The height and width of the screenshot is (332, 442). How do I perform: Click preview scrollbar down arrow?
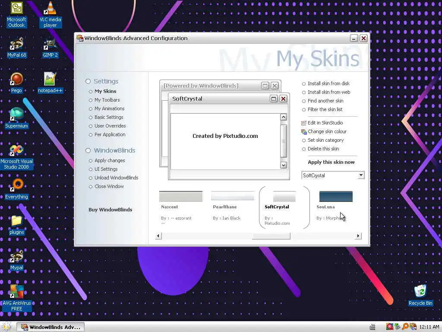click(284, 165)
